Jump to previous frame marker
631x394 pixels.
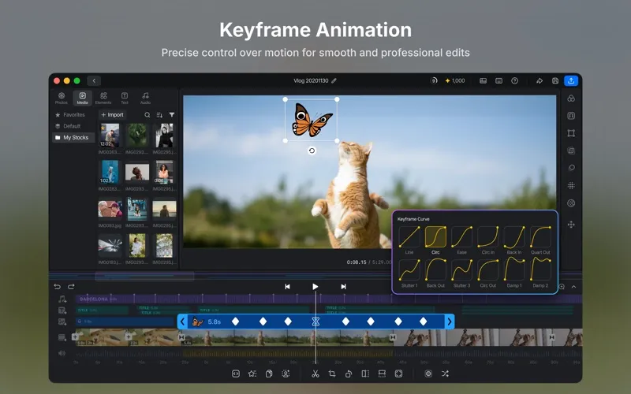[x=287, y=287]
